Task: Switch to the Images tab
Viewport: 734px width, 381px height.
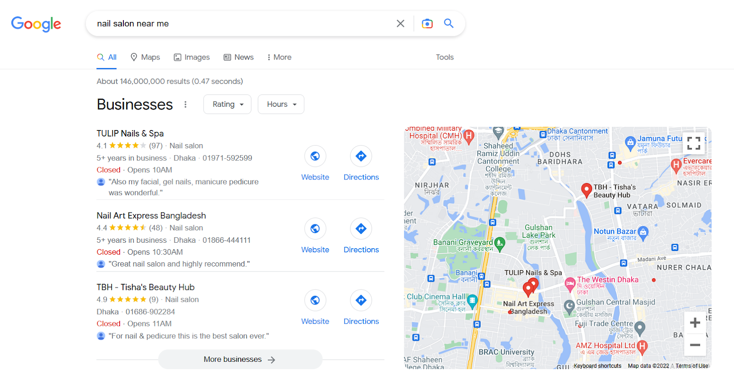Action: (x=192, y=57)
